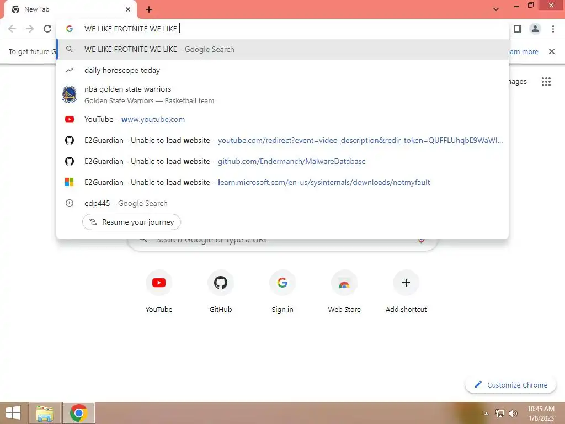Open the side panel icon
Viewport: 565px width, 424px height.
(518, 29)
